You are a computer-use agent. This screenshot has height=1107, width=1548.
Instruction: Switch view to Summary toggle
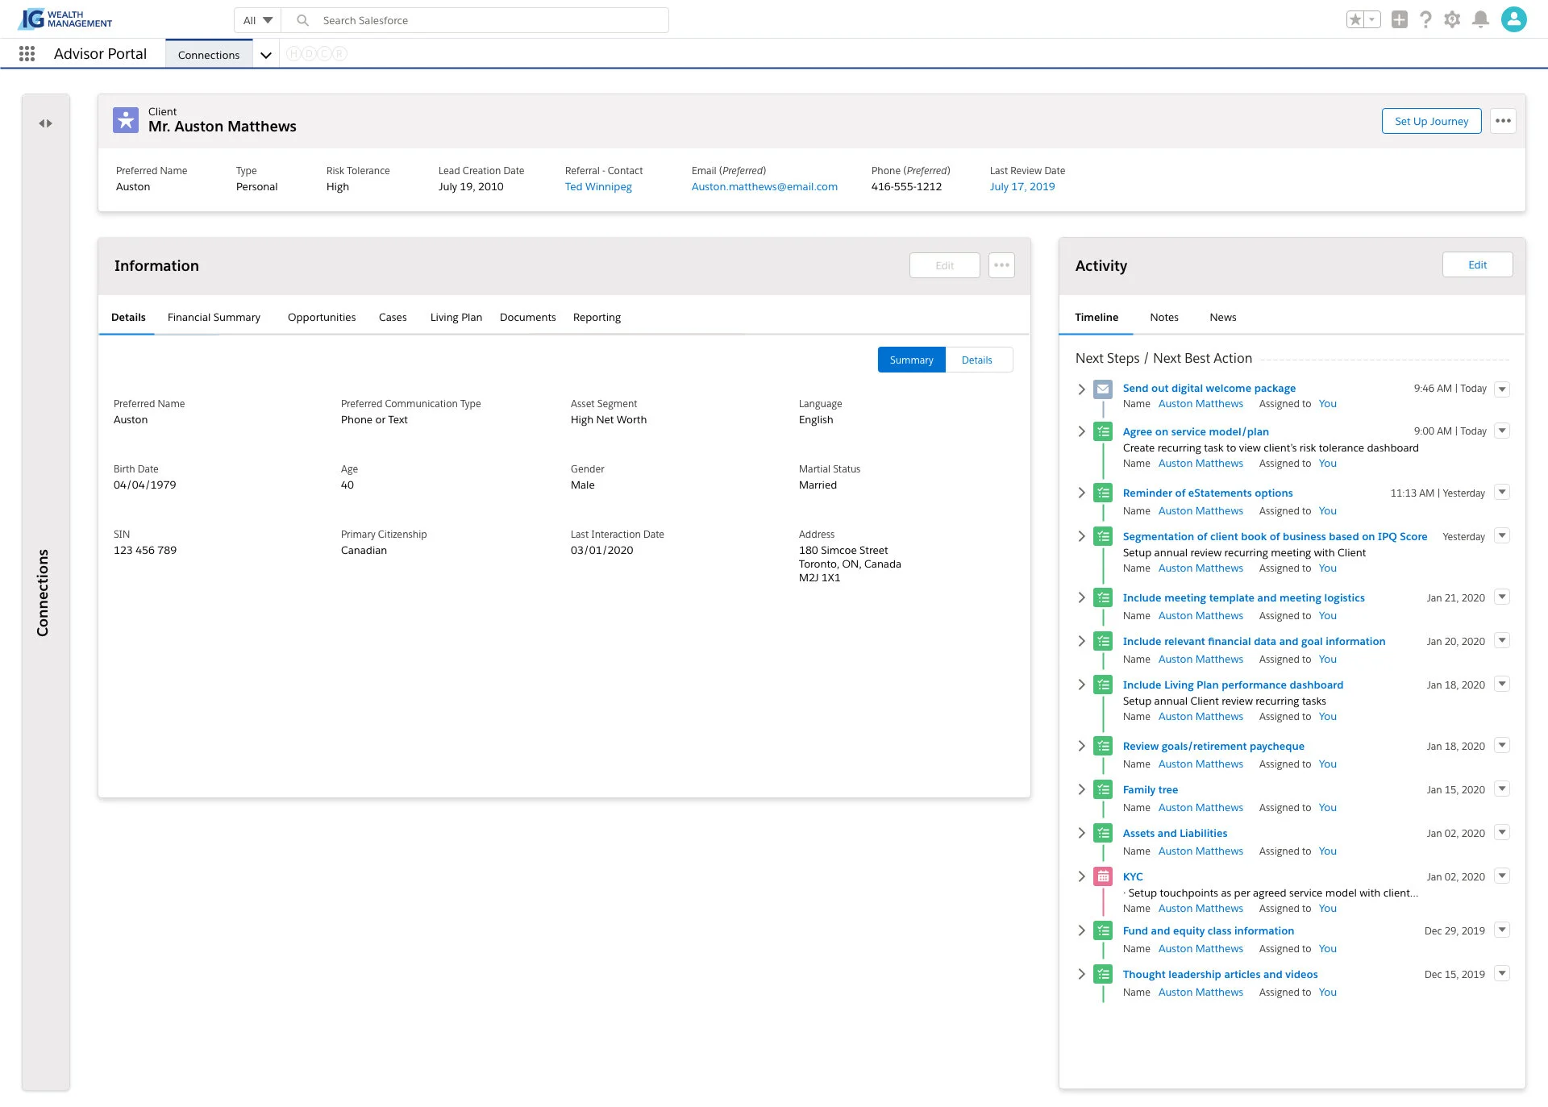[911, 360]
